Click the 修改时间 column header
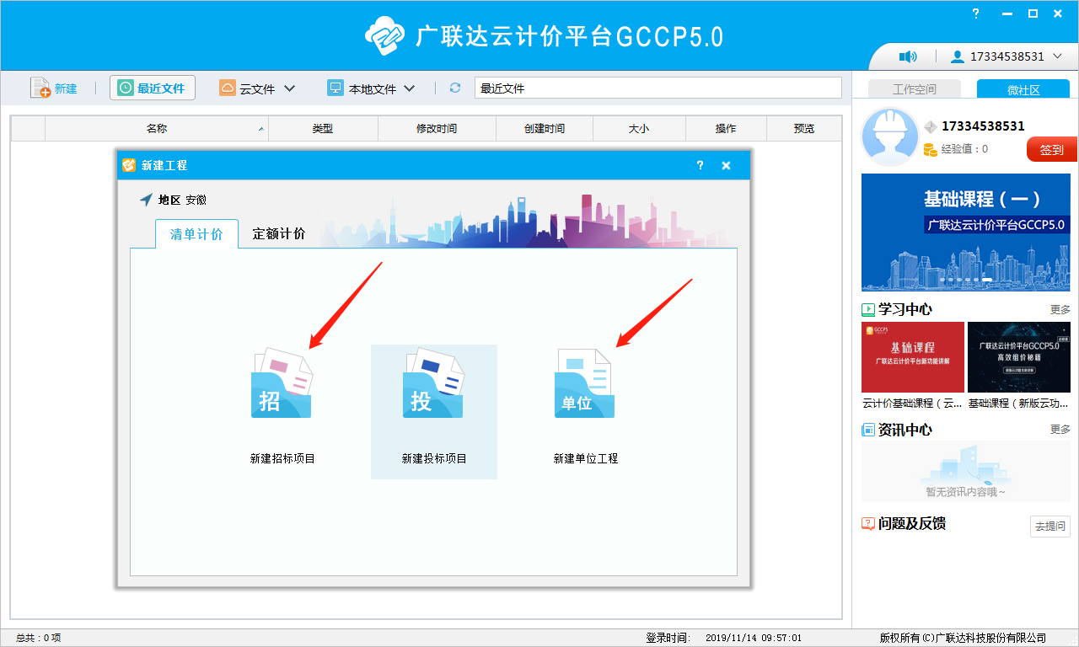Image resolution: width=1079 pixels, height=647 pixels. coord(437,128)
